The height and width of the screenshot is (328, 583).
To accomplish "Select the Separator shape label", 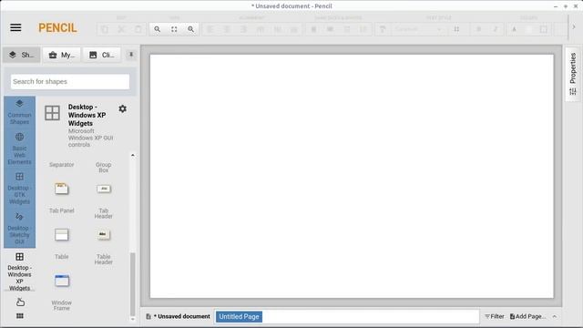I will click(x=61, y=165).
